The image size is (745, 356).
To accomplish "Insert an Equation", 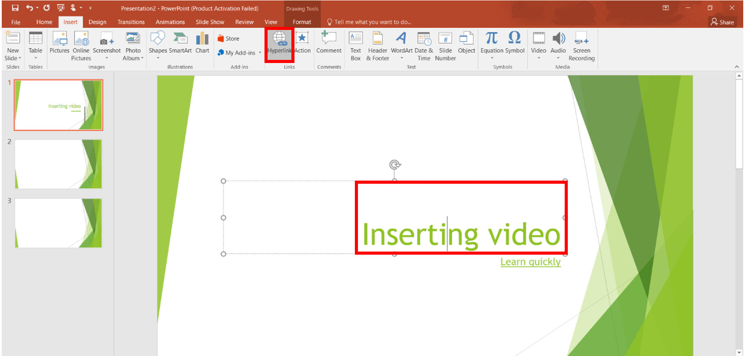I will tap(492, 46).
